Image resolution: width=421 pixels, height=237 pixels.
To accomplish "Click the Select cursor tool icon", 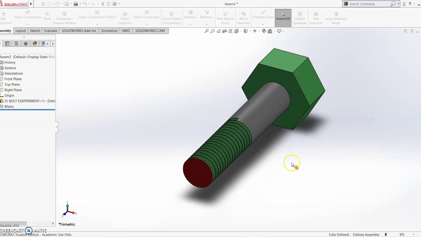I will click(x=93, y=4).
